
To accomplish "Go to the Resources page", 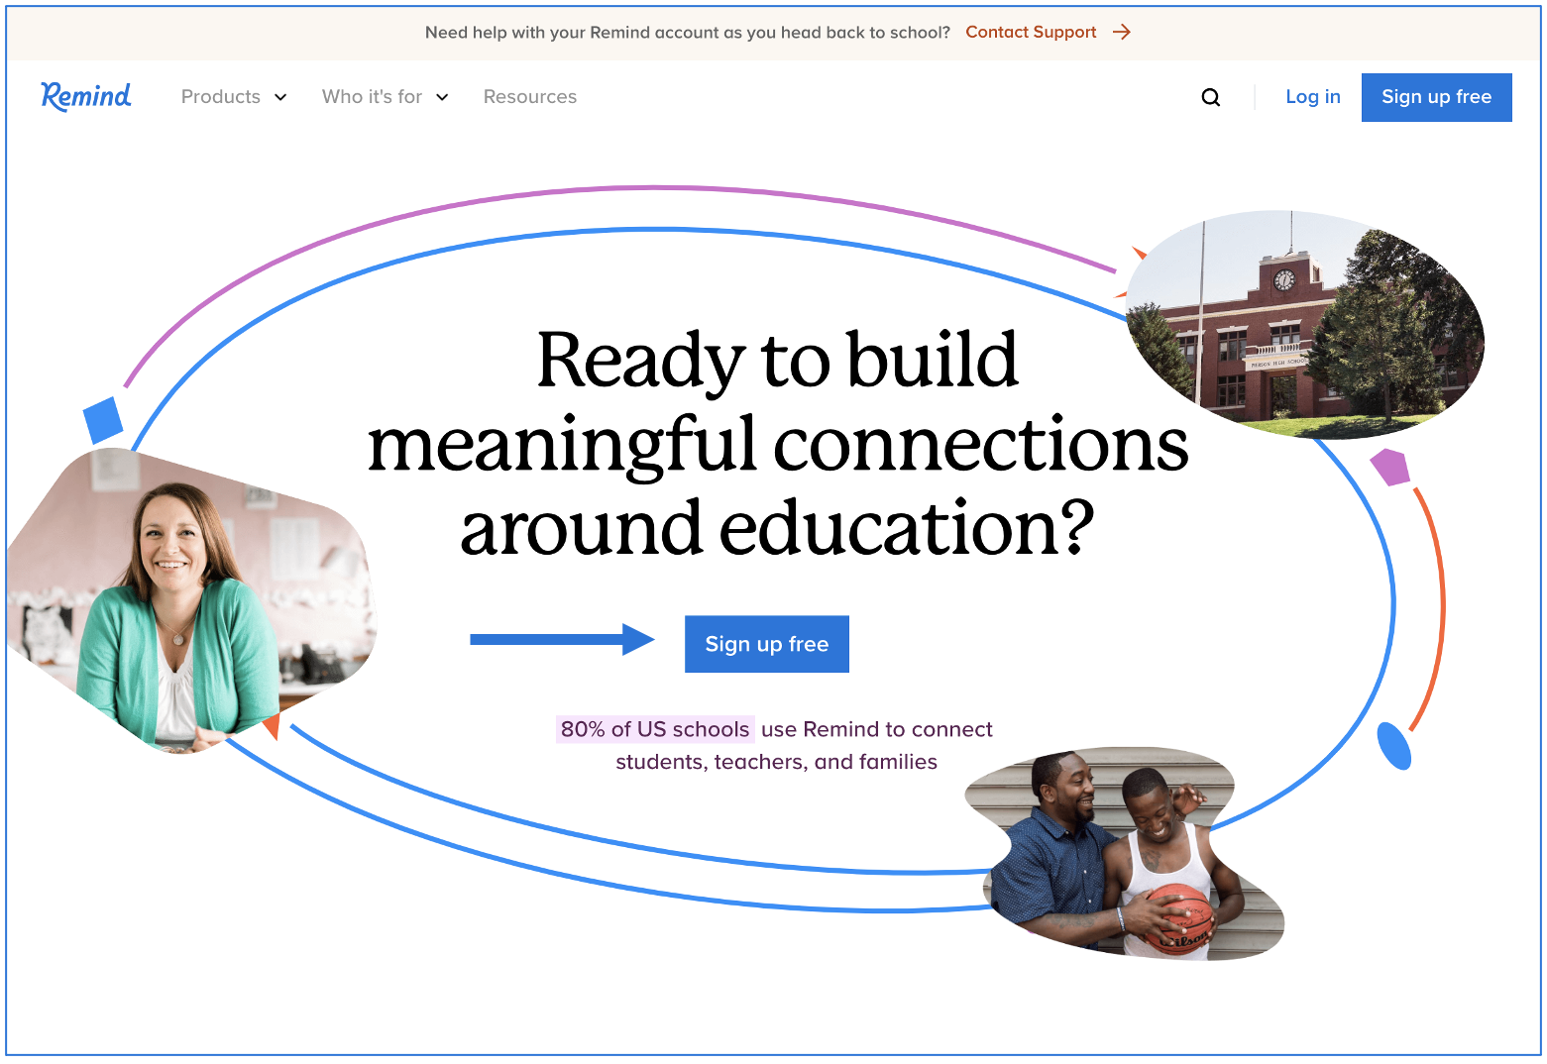I will coord(529,97).
